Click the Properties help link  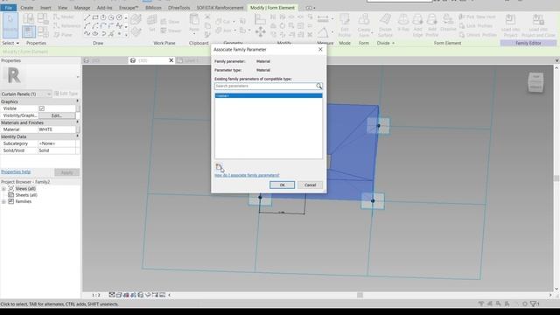[16, 171]
